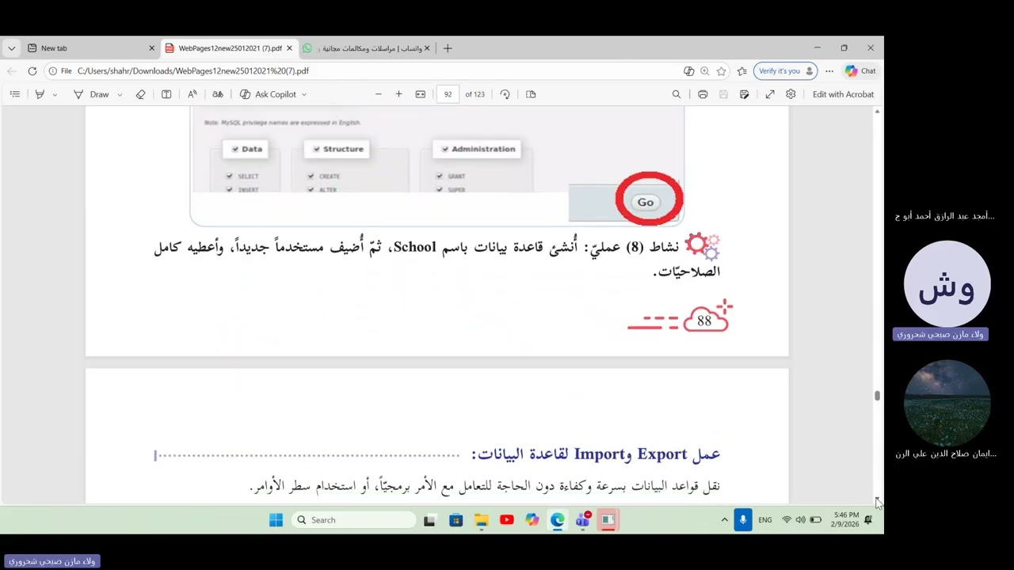
Task: Click the starry night participant avatar
Action: point(947,404)
